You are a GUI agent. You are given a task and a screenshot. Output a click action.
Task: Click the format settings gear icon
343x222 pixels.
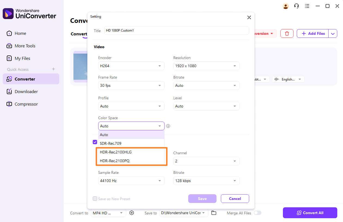pos(132,213)
